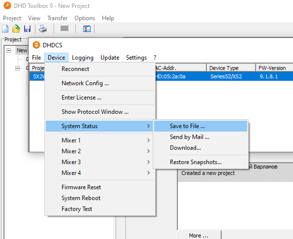293x239 pixels.
Task: Click the MAC-Addr. column header
Action: tap(181, 68)
